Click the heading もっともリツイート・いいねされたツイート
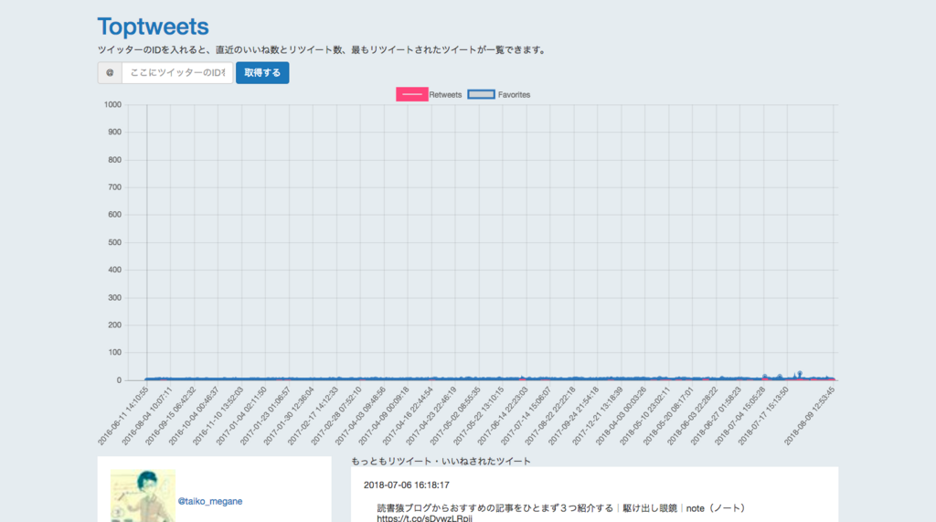The width and height of the screenshot is (936, 522). (x=441, y=461)
